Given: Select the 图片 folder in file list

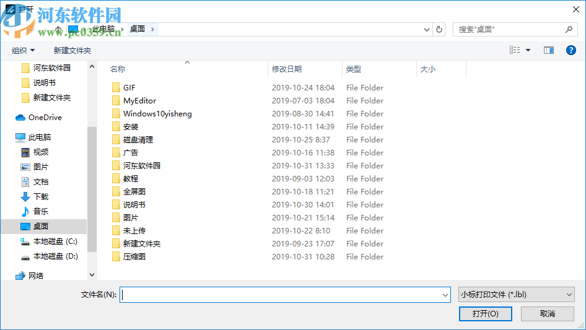Looking at the screenshot, I should (131, 217).
